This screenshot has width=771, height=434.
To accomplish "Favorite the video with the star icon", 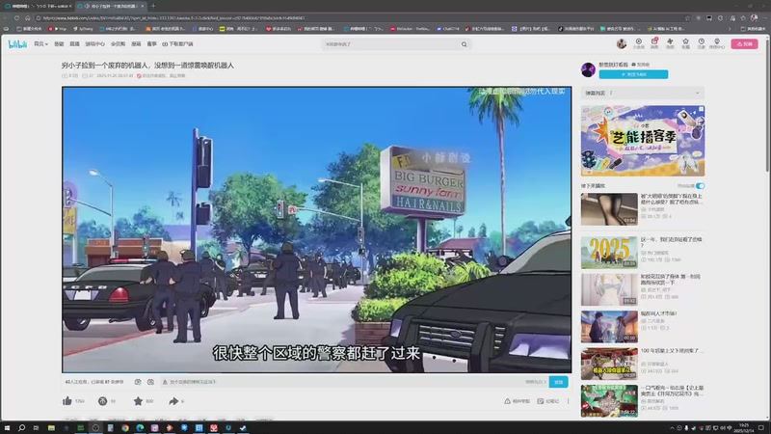I will (x=138, y=401).
